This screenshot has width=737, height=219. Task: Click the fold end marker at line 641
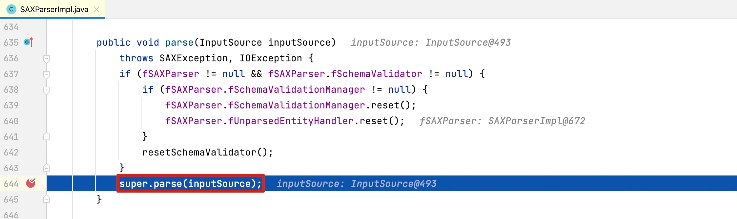click(46, 136)
